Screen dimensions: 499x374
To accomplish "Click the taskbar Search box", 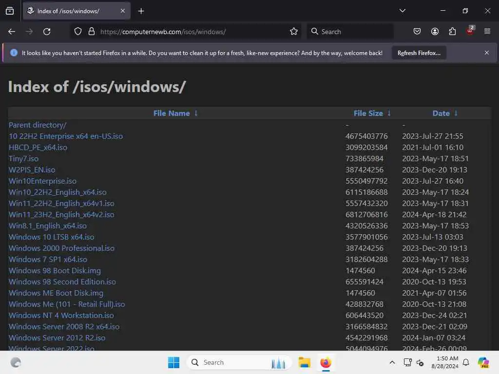I will (239, 362).
